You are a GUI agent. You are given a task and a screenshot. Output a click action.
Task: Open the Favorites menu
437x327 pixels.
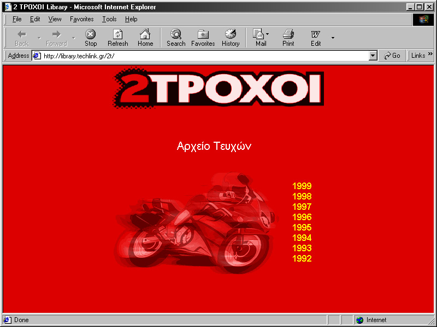tap(81, 19)
